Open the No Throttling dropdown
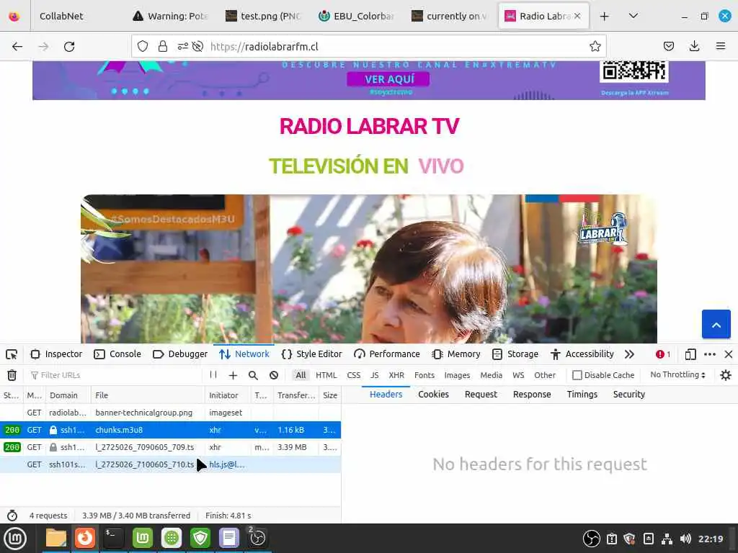The width and height of the screenshot is (738, 553). click(x=677, y=374)
